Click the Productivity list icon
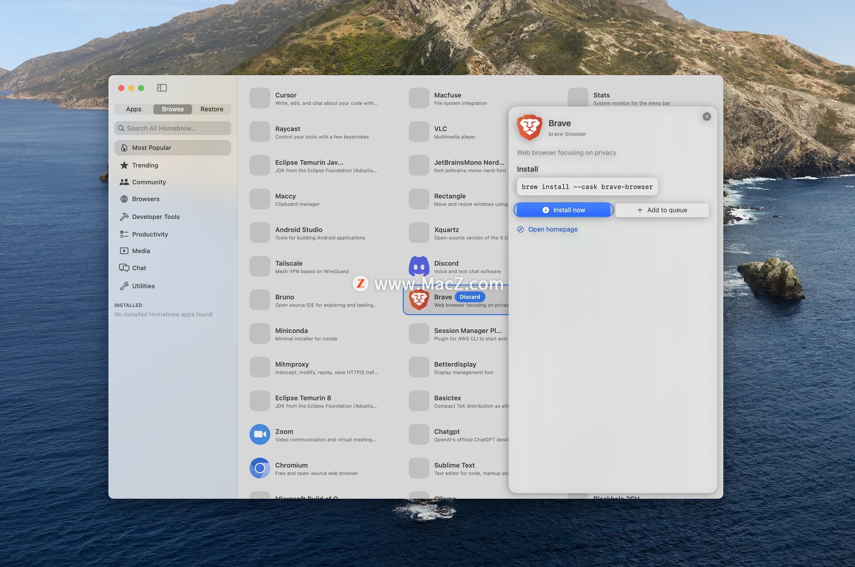Viewport: 855px width, 567px height. pos(124,234)
